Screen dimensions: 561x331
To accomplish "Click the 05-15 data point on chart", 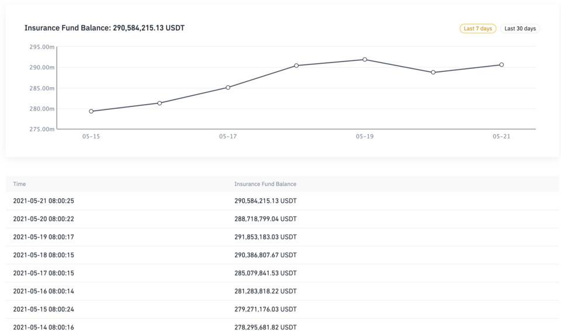I will point(91,111).
